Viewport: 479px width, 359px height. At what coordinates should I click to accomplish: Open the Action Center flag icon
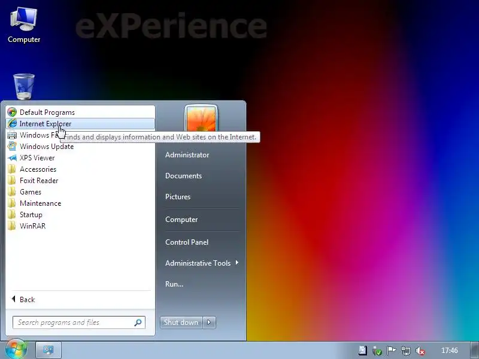(392, 351)
